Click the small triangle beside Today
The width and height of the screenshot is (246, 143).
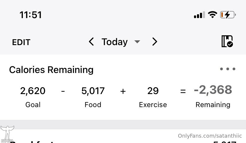(137, 42)
